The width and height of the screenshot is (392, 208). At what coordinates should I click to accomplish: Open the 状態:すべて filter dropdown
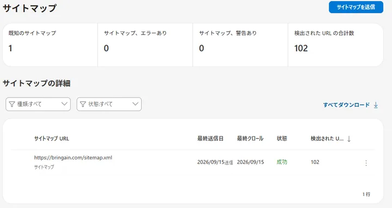click(109, 104)
